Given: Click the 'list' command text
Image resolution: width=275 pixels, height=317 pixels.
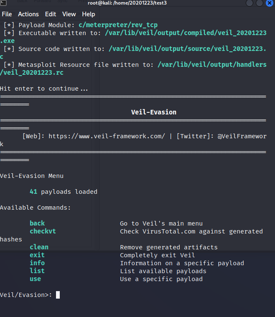Looking at the screenshot, I should click(x=37, y=271).
